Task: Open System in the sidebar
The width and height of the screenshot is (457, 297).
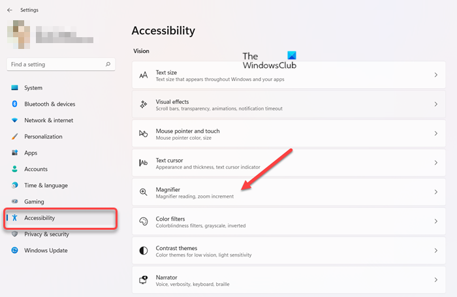Action: point(33,87)
